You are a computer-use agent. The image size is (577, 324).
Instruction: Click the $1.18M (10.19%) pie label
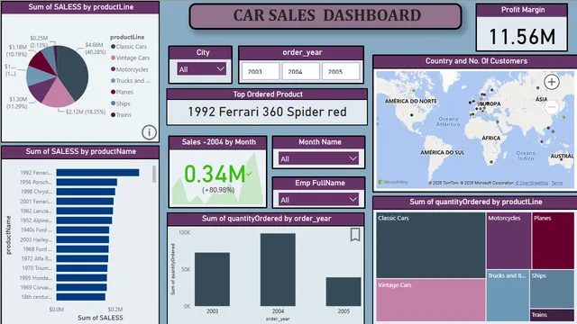(17, 50)
